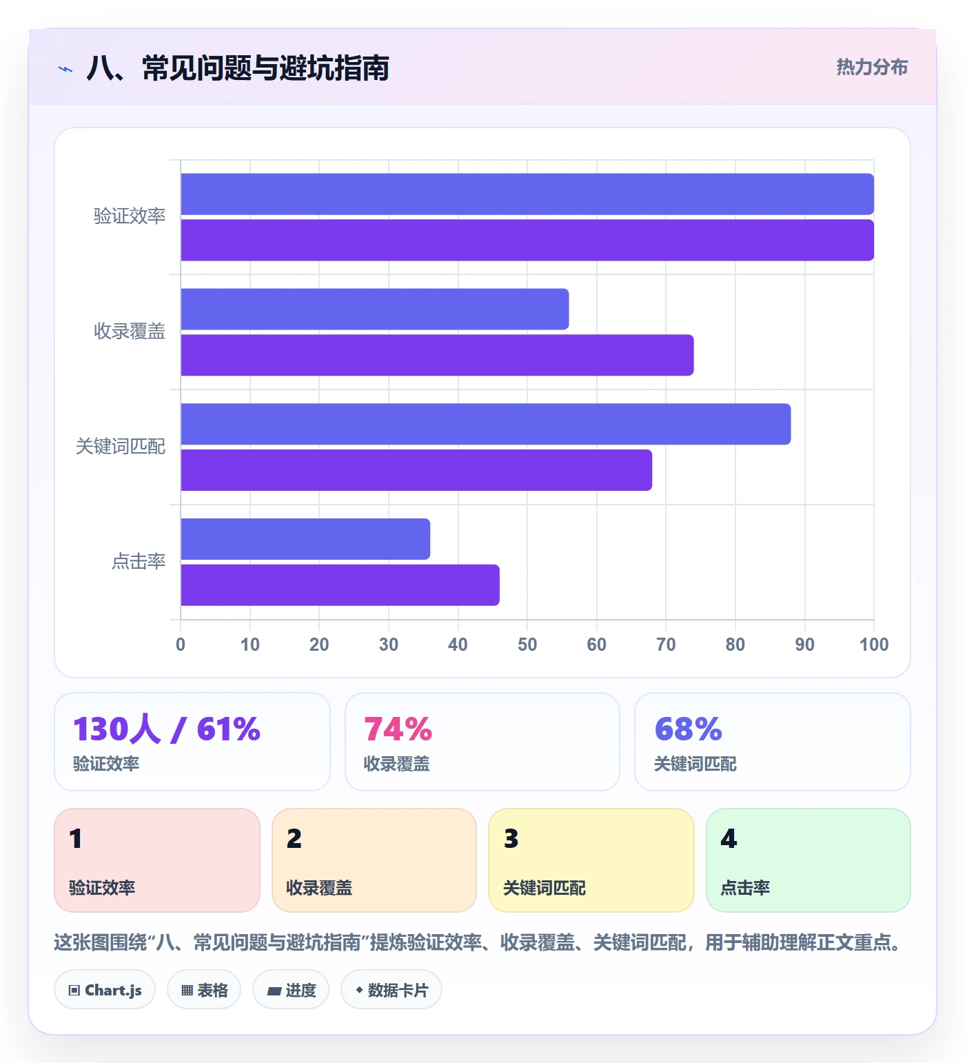Click the purple bar for 收录覆盖
The width and height of the screenshot is (965, 1063).
click(x=437, y=355)
